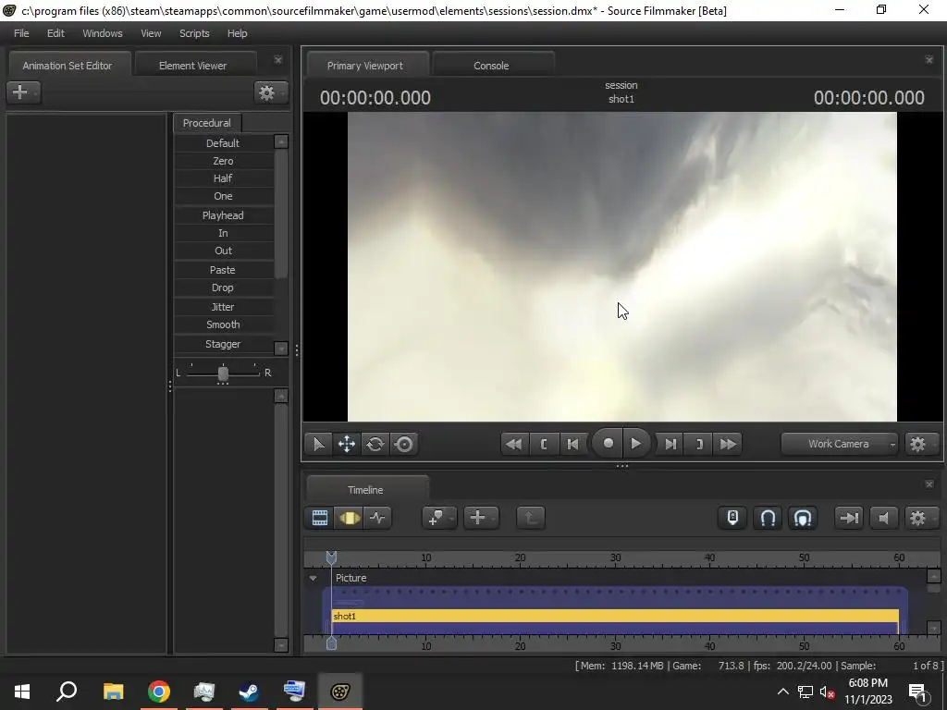947x710 pixels.
Task: Switch to the Motion Editor mode
Action: pyautogui.click(x=349, y=518)
